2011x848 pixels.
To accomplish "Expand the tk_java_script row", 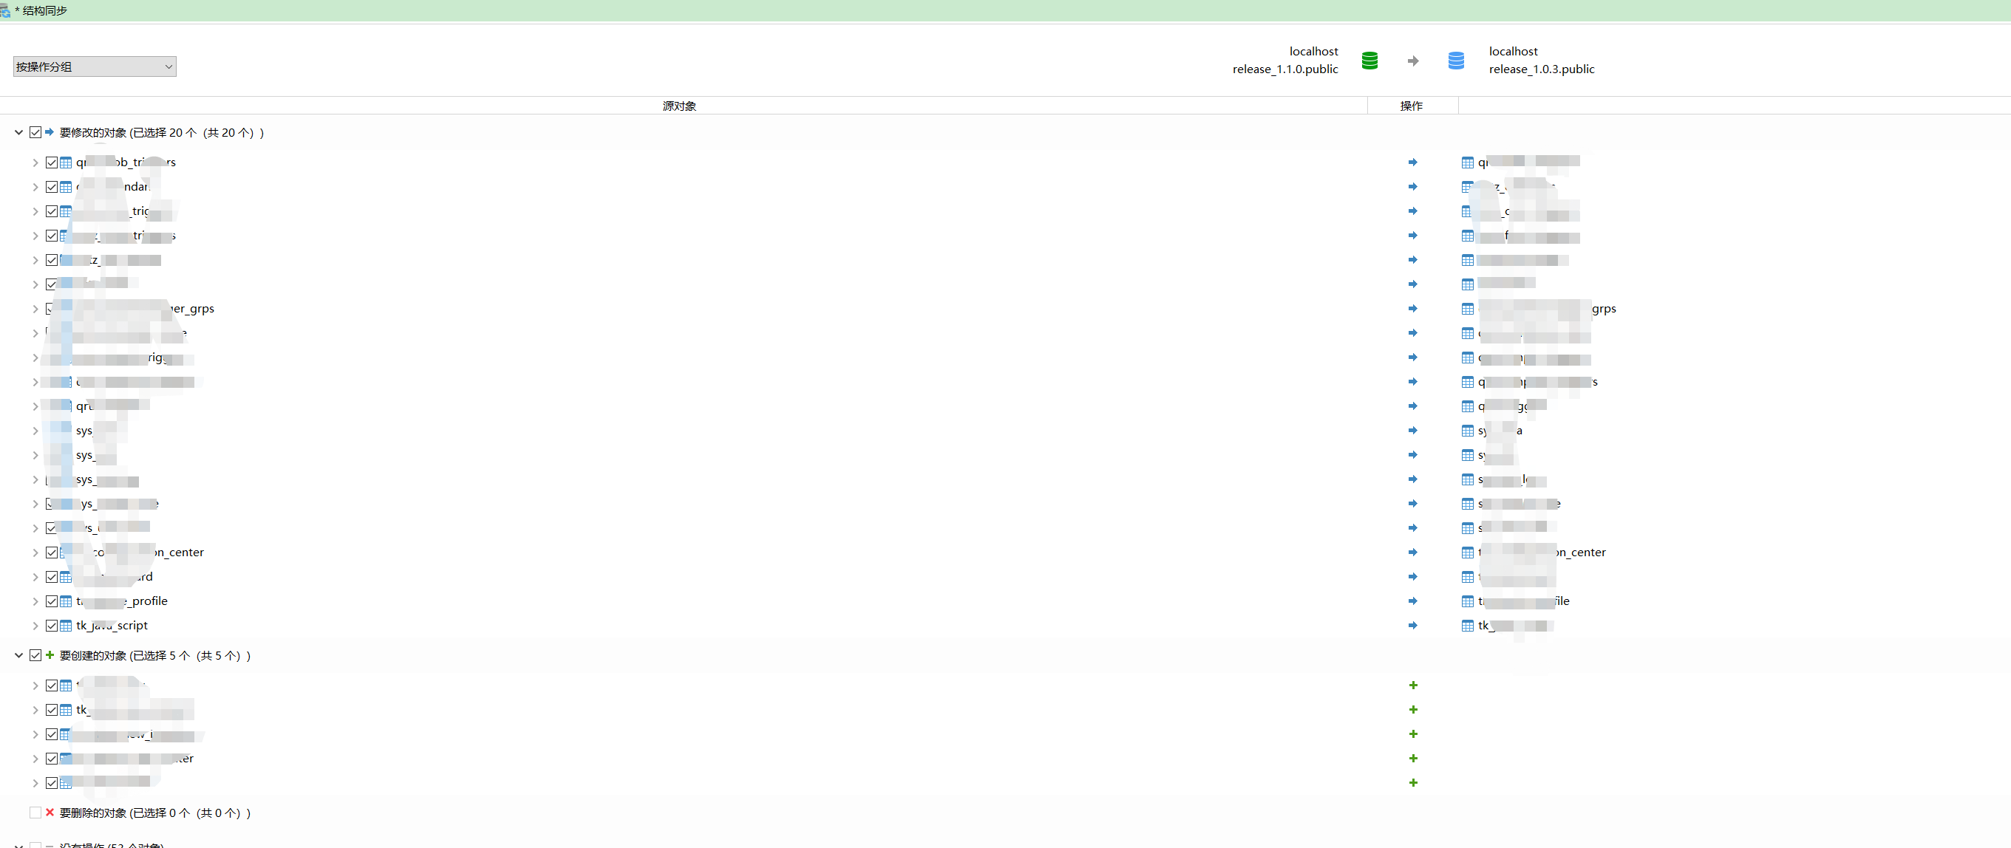I will point(35,626).
